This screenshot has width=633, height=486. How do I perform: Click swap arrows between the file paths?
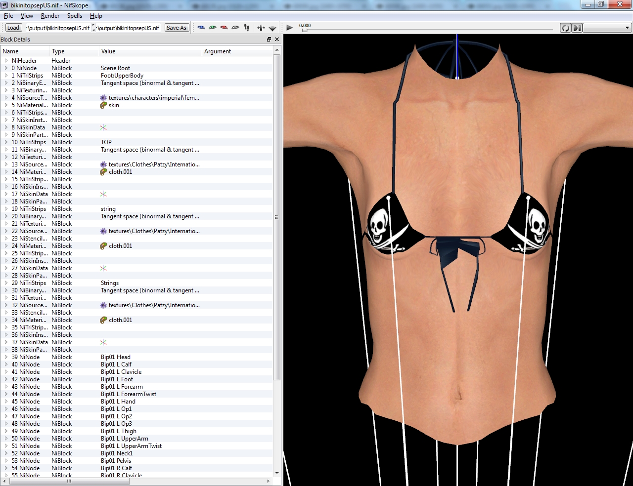click(x=94, y=28)
